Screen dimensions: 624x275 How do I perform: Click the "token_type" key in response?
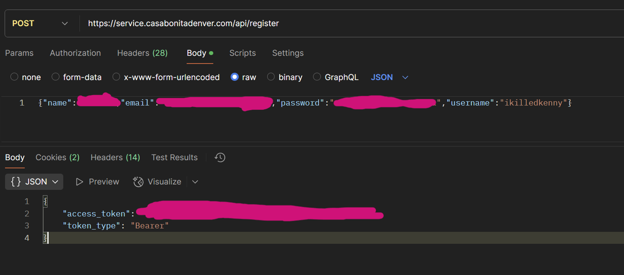click(x=91, y=226)
